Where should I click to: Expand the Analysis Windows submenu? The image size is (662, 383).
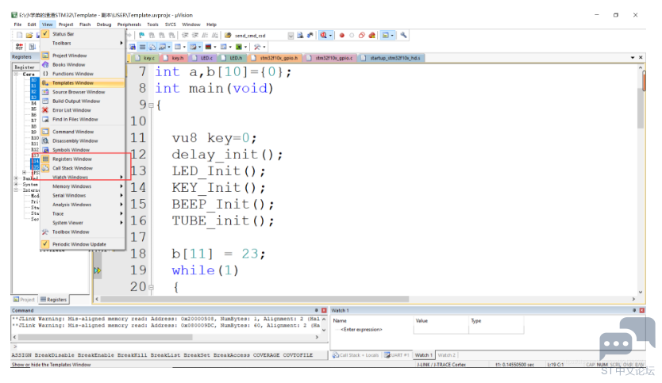point(83,205)
